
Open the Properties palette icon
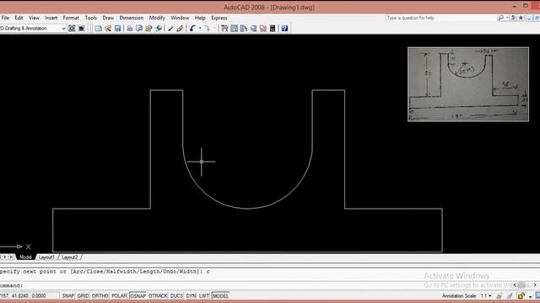coord(224,29)
